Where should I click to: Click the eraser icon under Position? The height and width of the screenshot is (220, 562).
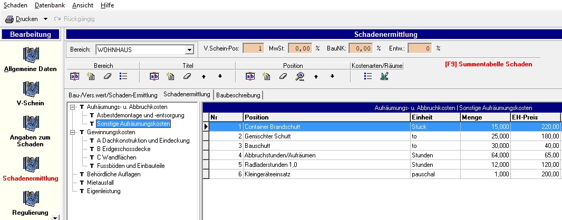coord(283,76)
